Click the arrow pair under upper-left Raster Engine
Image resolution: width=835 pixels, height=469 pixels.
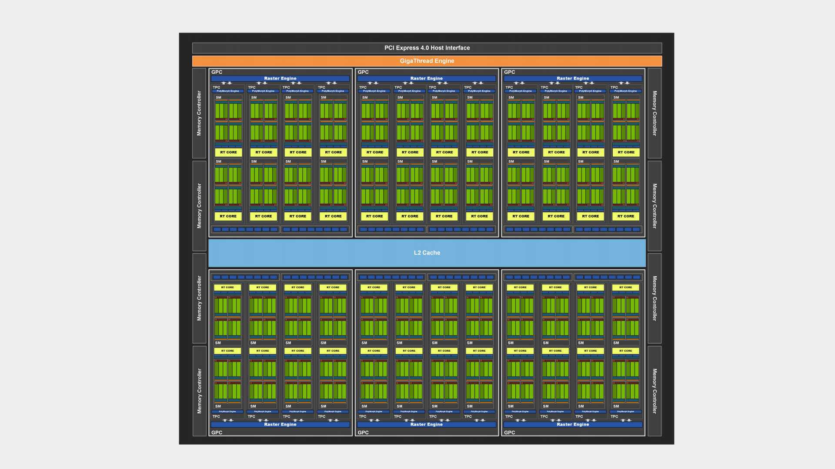(227, 83)
